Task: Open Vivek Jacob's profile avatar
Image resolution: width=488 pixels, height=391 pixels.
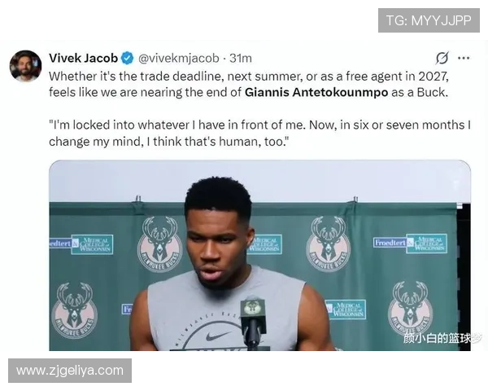Action: pyautogui.click(x=25, y=66)
